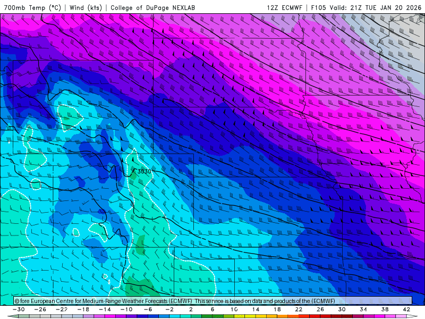
Task: Click the '3030' contour height label
Action: 144,171
